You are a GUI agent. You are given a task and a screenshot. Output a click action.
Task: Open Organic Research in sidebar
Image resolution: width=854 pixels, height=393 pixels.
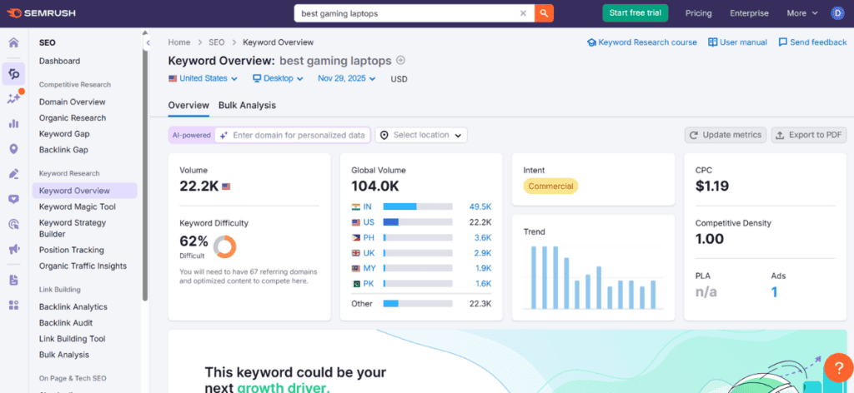[73, 118]
